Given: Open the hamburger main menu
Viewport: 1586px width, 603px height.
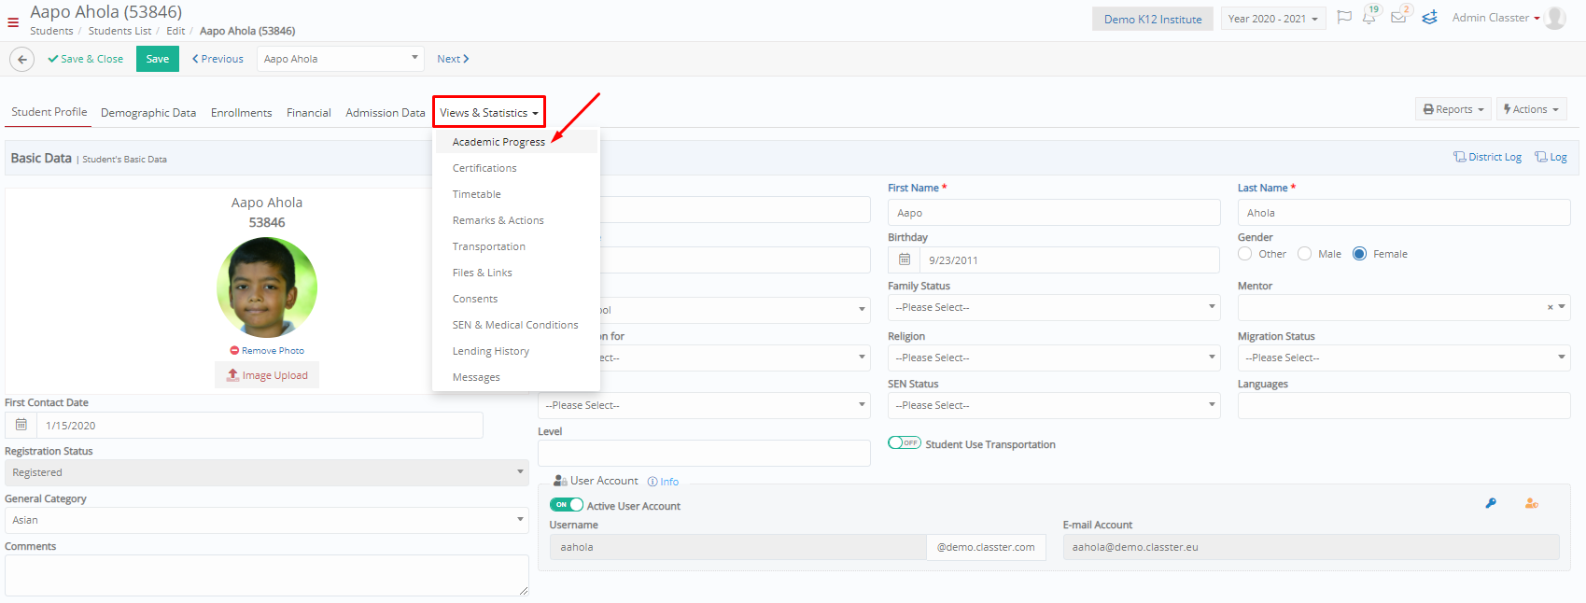Looking at the screenshot, I should (x=13, y=22).
